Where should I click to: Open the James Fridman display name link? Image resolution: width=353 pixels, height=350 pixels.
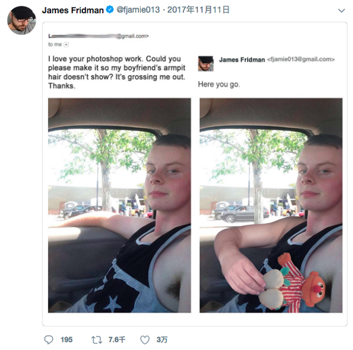click(72, 10)
